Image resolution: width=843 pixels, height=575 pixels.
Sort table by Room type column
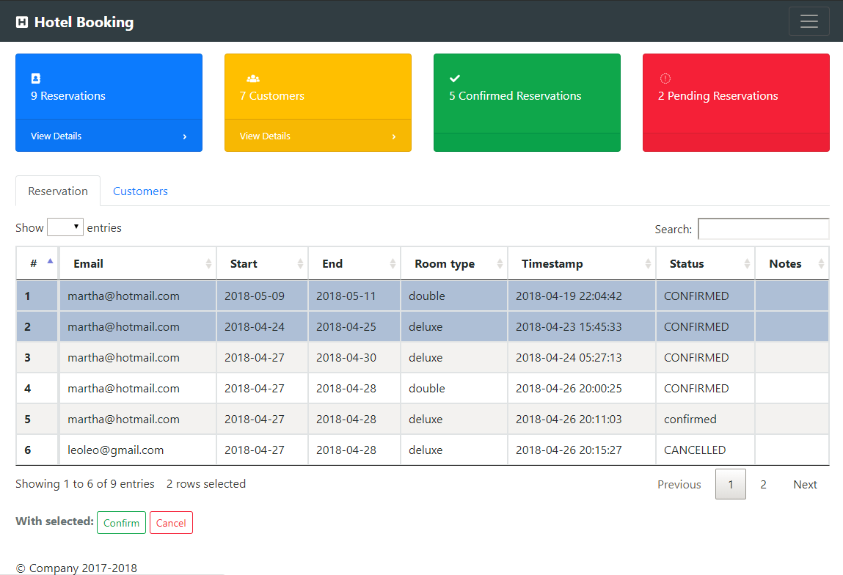coord(453,263)
